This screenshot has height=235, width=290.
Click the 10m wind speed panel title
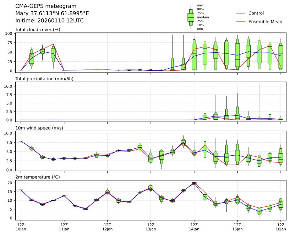(x=39, y=128)
